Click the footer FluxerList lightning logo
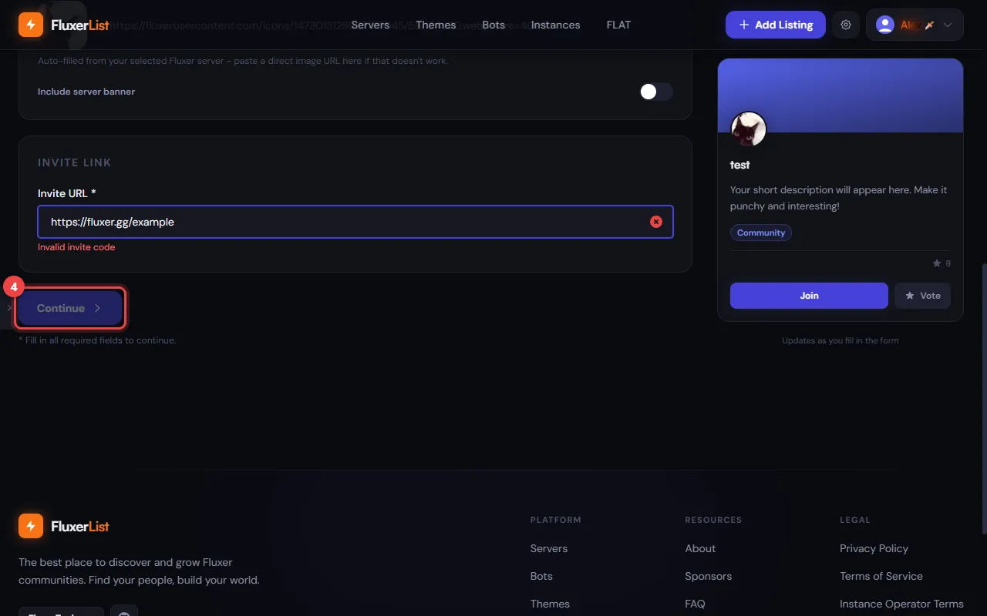 (31, 526)
